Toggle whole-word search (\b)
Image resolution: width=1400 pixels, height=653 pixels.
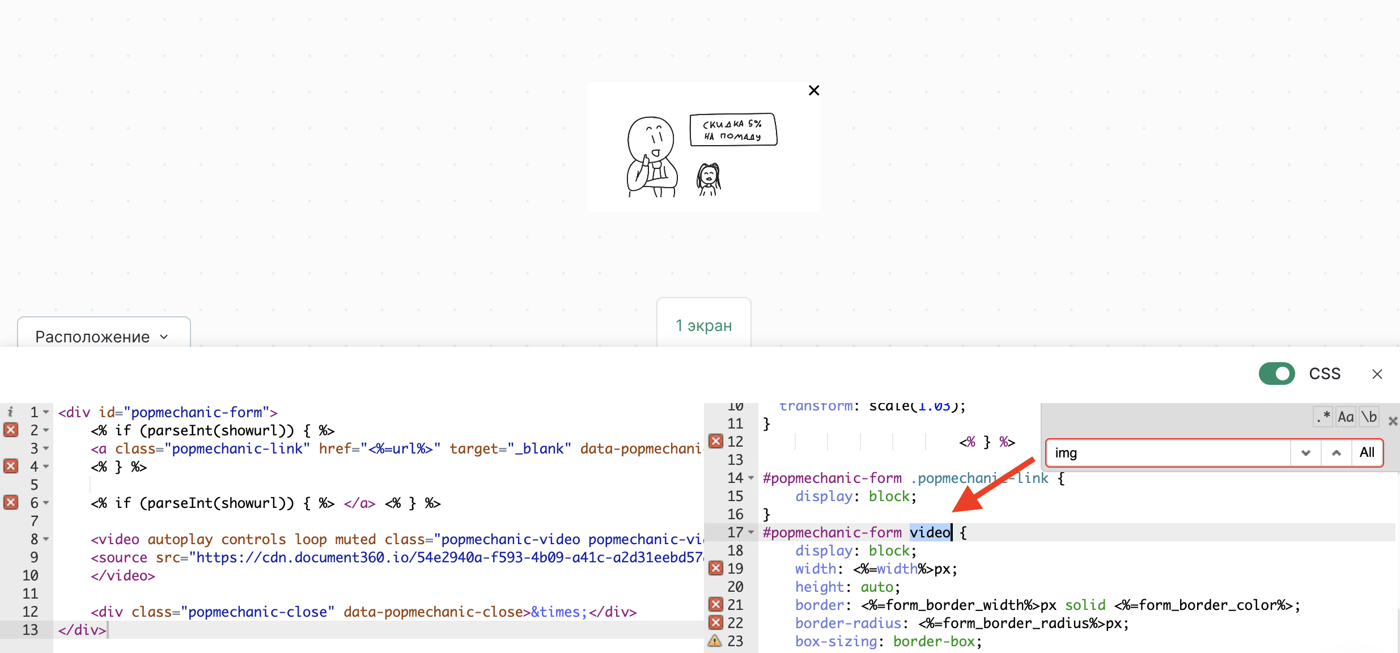1369,417
